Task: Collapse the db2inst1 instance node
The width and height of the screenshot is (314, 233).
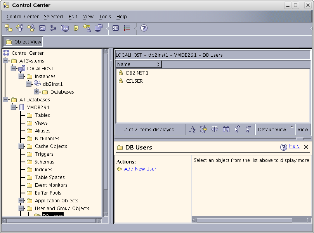Action: tap(29, 84)
